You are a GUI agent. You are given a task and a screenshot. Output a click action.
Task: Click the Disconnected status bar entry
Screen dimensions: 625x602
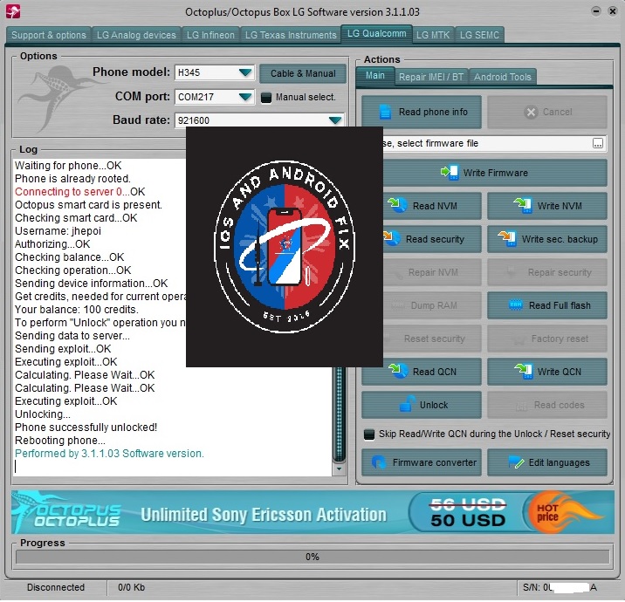[x=56, y=587]
